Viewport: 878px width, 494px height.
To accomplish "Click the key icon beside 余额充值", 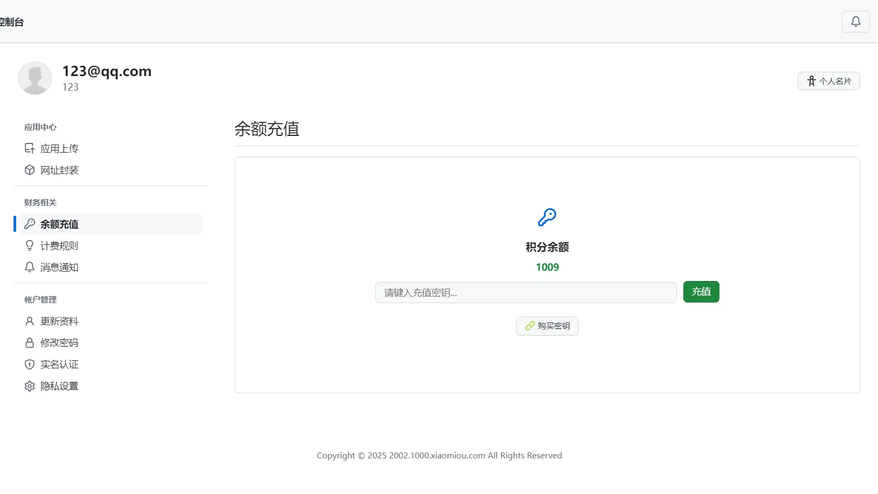I will pyautogui.click(x=30, y=224).
